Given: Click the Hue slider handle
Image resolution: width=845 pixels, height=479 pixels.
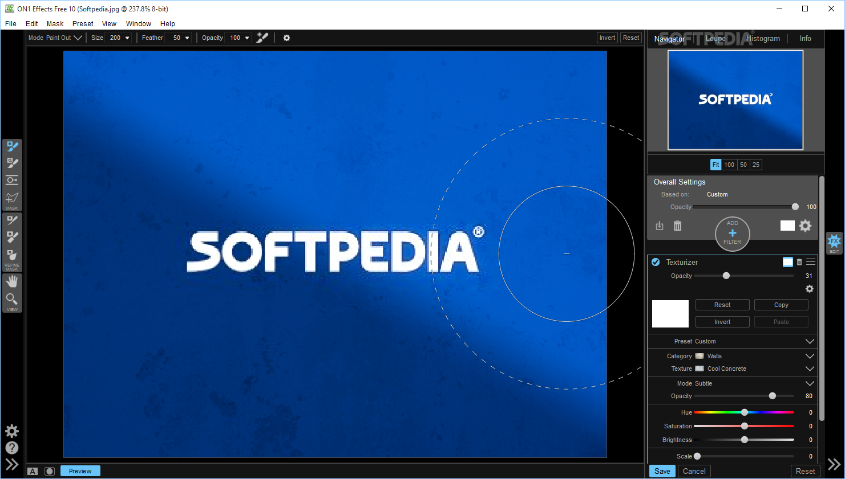Looking at the screenshot, I should [x=745, y=412].
